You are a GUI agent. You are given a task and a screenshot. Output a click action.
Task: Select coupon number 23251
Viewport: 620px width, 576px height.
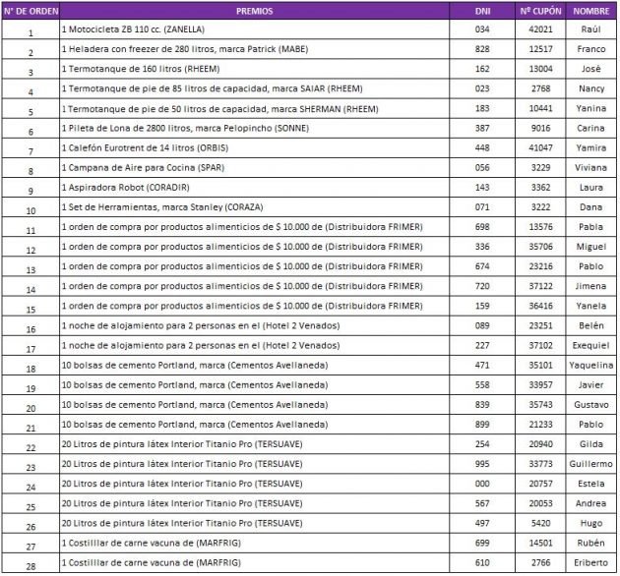[x=540, y=325]
